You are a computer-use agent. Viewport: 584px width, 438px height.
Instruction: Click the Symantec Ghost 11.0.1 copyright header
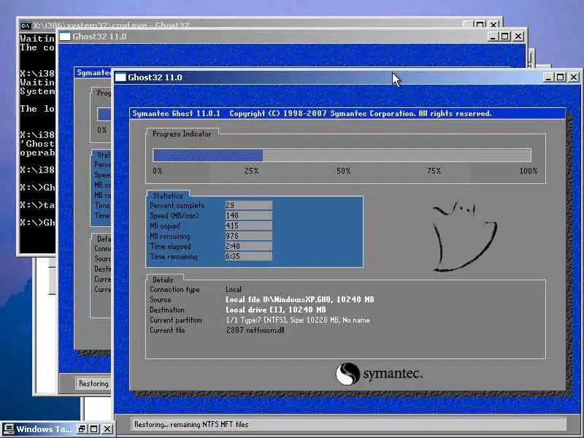point(312,114)
